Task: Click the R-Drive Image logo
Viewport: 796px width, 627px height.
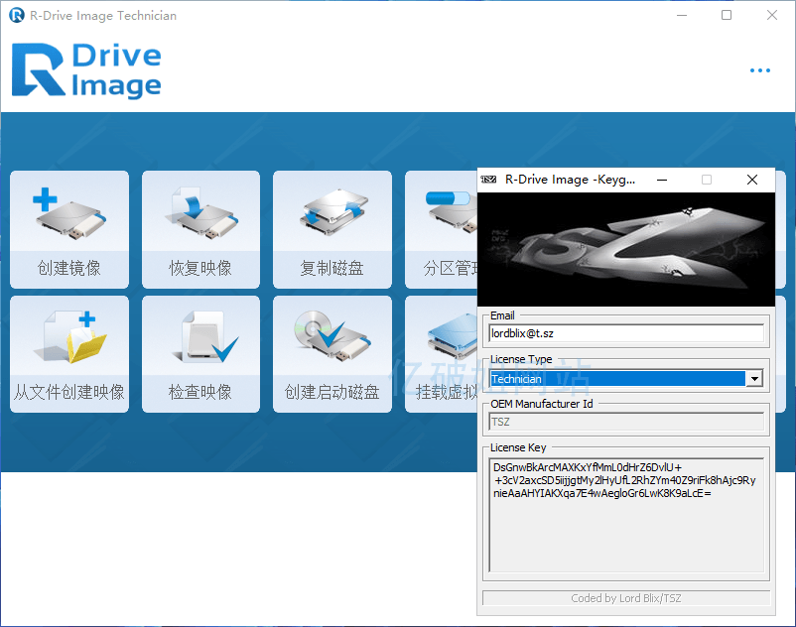Action: click(x=86, y=70)
